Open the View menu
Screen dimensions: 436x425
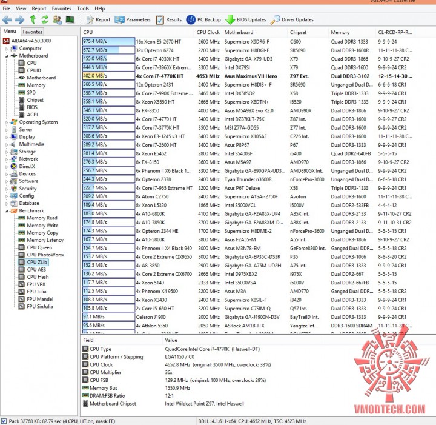pos(21,8)
